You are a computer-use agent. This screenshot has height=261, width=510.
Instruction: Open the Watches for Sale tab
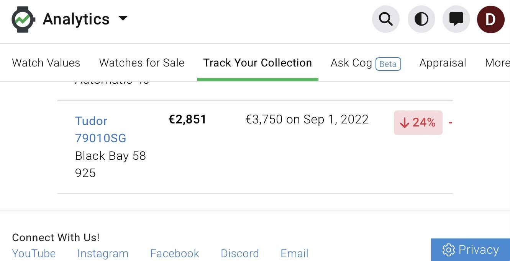(142, 63)
